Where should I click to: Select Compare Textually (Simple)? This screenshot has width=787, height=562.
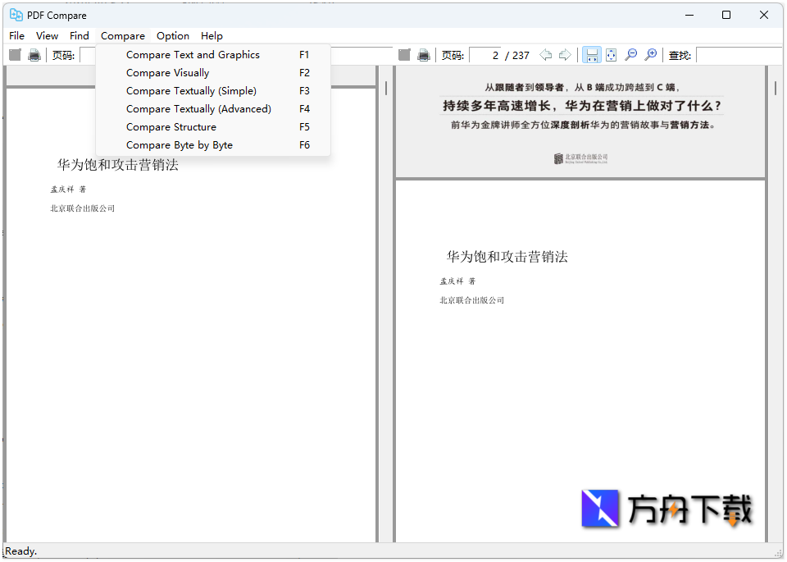pyautogui.click(x=213, y=91)
